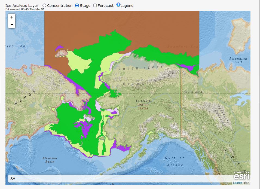This screenshot has height=189, width=260.
Task: Switch to the Forecast ice layer
Action: coord(95,6)
